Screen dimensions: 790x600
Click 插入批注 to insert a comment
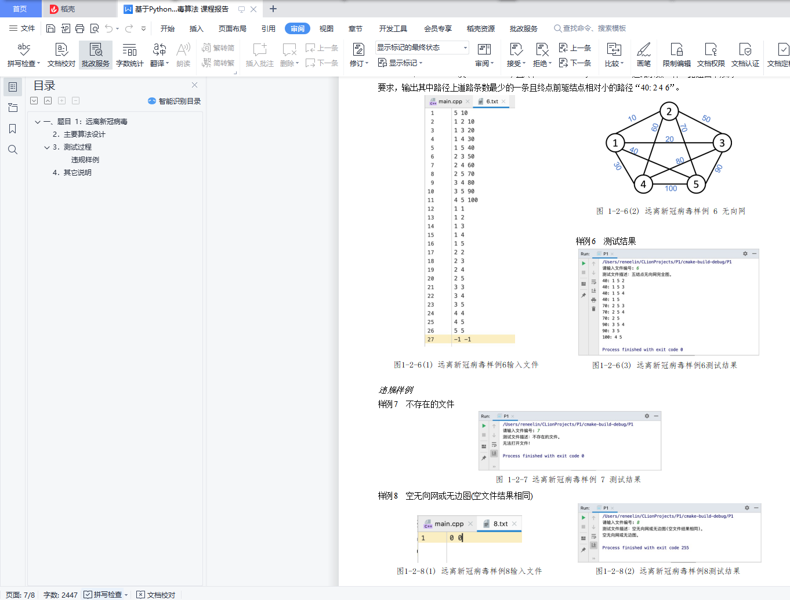259,55
